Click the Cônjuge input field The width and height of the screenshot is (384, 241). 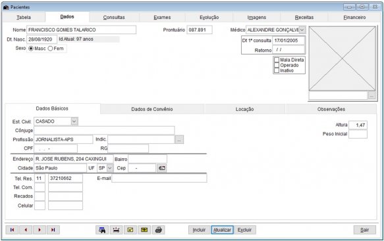point(104,131)
